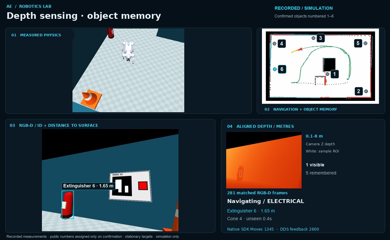The image size is (390, 240).
Task: Click the "1 visible" count
Action: click(315, 165)
